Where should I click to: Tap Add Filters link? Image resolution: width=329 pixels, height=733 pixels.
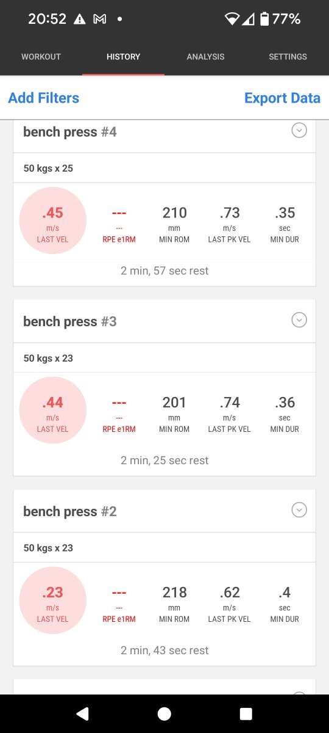click(43, 98)
